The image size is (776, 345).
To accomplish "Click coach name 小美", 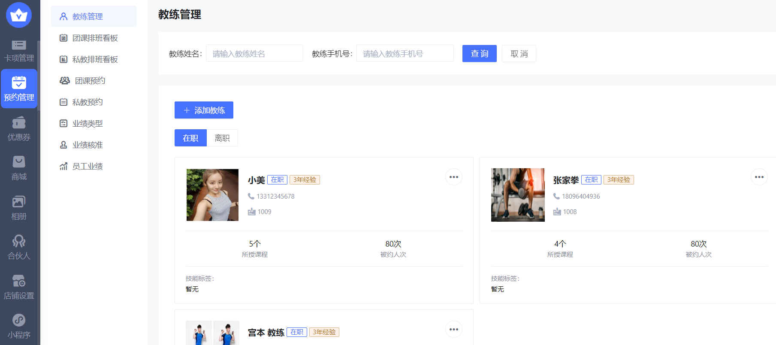I will [257, 180].
